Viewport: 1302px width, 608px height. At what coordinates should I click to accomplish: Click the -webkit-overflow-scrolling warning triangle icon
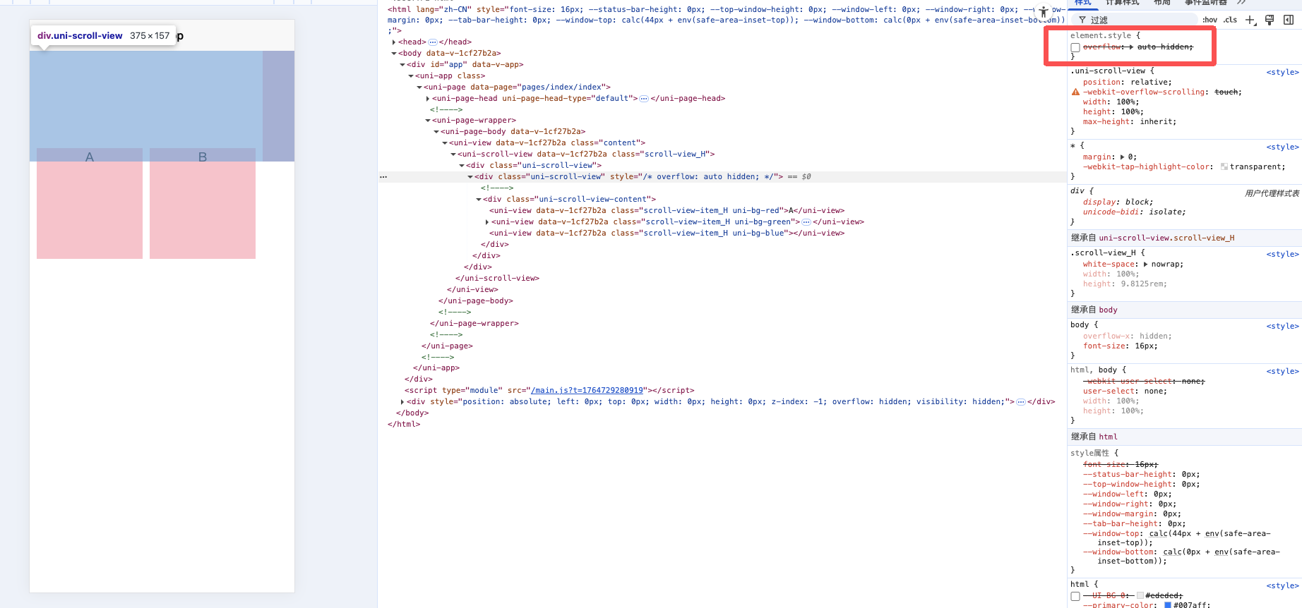pyautogui.click(x=1075, y=92)
